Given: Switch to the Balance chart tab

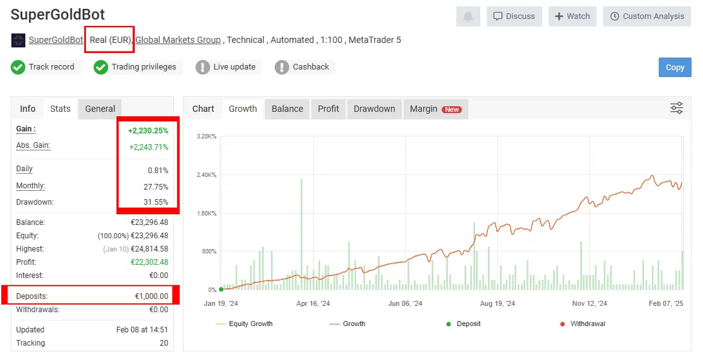Looking at the screenshot, I should tap(287, 109).
